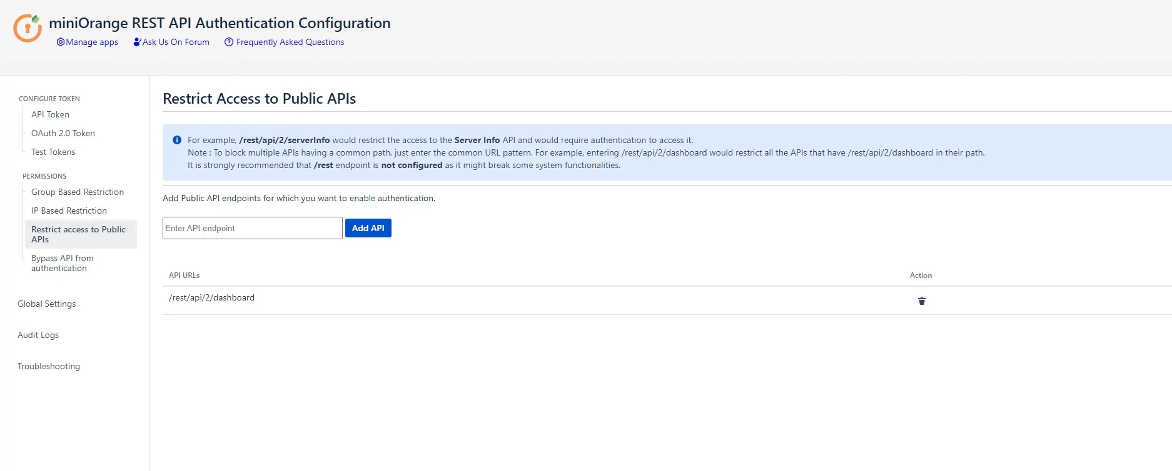The height and width of the screenshot is (471, 1172).
Task: Click the API URLs column header
Action: [x=184, y=275]
